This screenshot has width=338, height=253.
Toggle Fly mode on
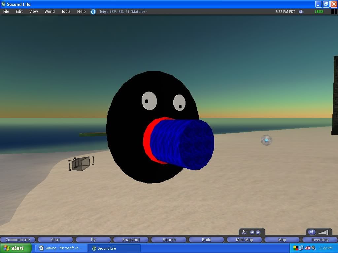(93, 239)
